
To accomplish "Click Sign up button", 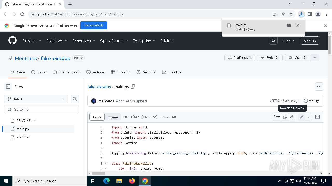I will point(310,41).
